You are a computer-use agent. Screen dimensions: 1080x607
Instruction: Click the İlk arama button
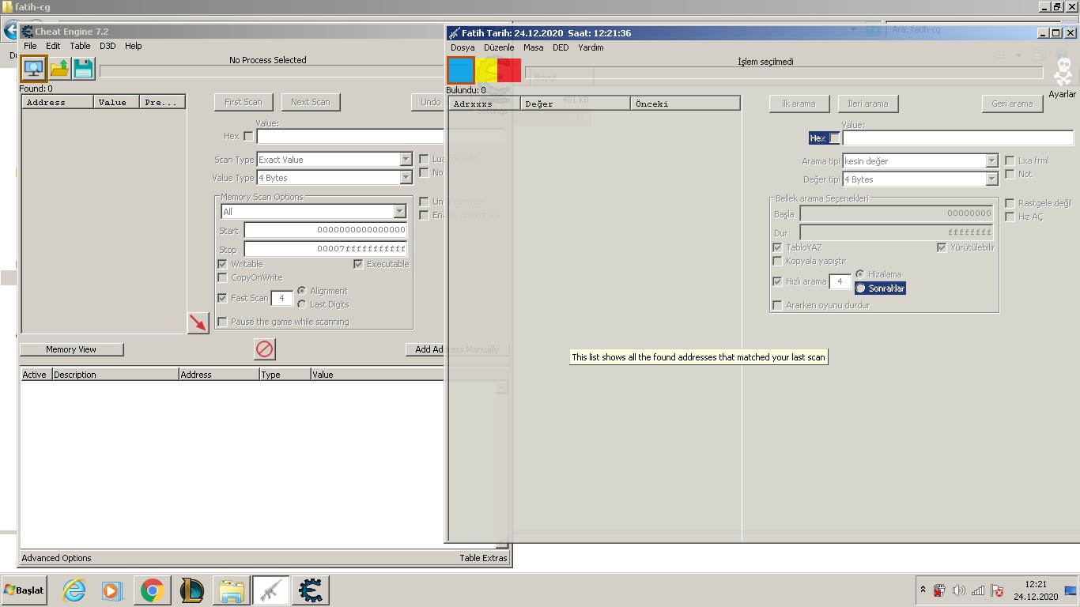coord(798,104)
